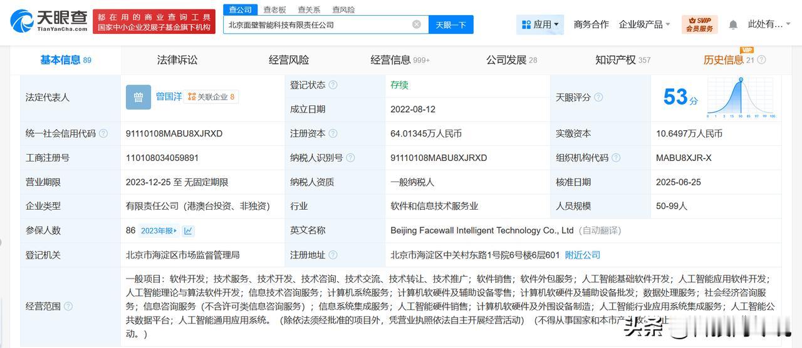Image resolution: width=802 pixels, height=348 pixels.
Task: Open the 附近公司 link
Action: (x=583, y=255)
